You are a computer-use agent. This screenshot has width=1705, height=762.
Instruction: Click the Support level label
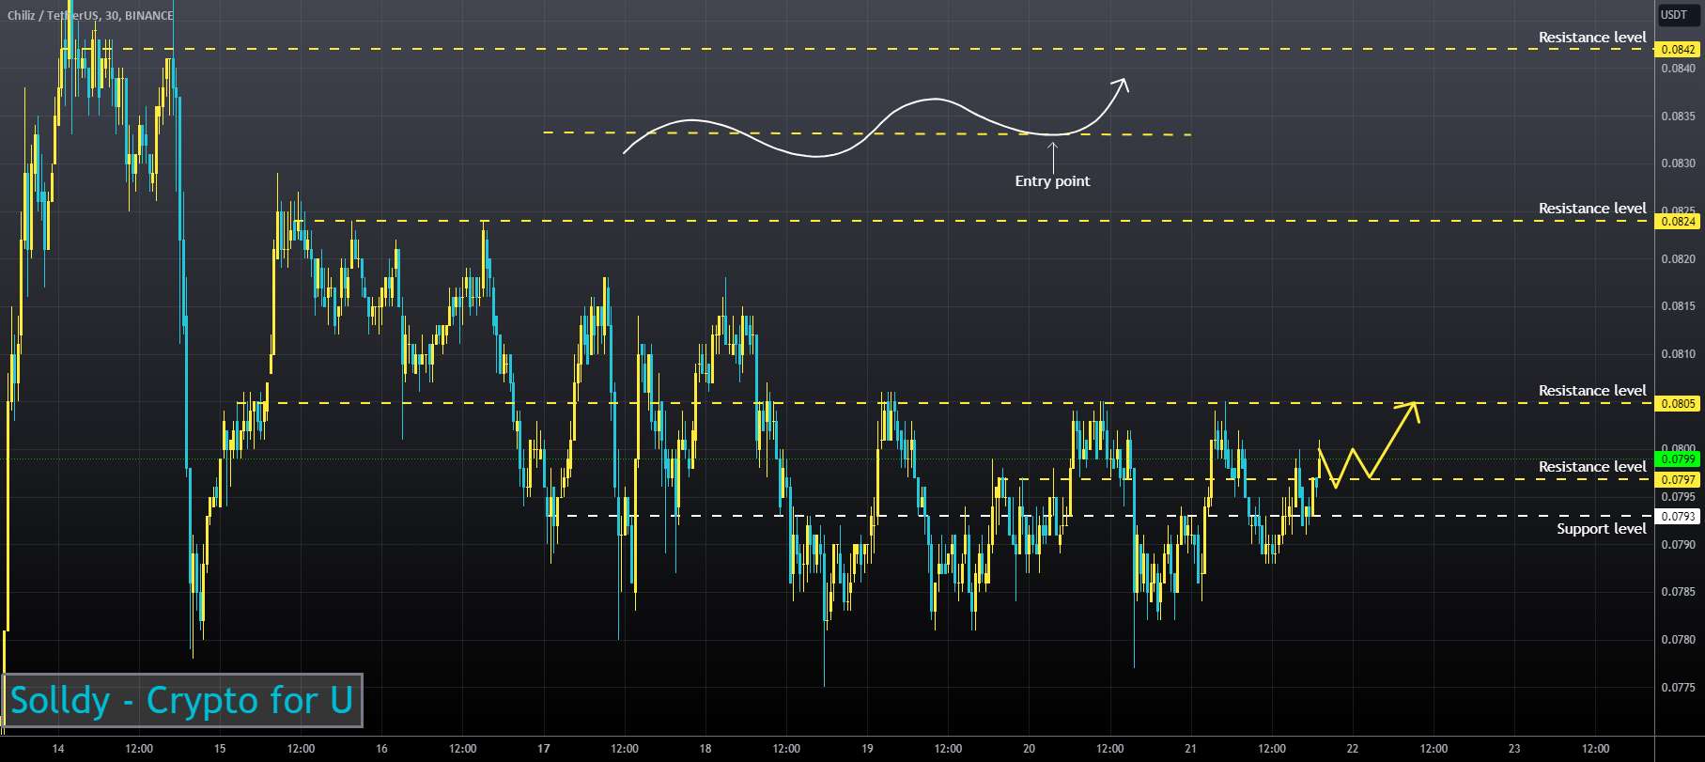tap(1601, 529)
